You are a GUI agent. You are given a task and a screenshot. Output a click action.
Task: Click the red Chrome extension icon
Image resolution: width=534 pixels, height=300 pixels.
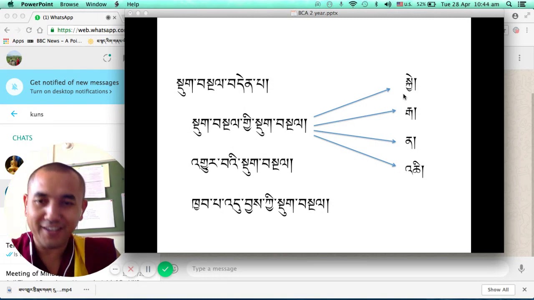[516, 30]
